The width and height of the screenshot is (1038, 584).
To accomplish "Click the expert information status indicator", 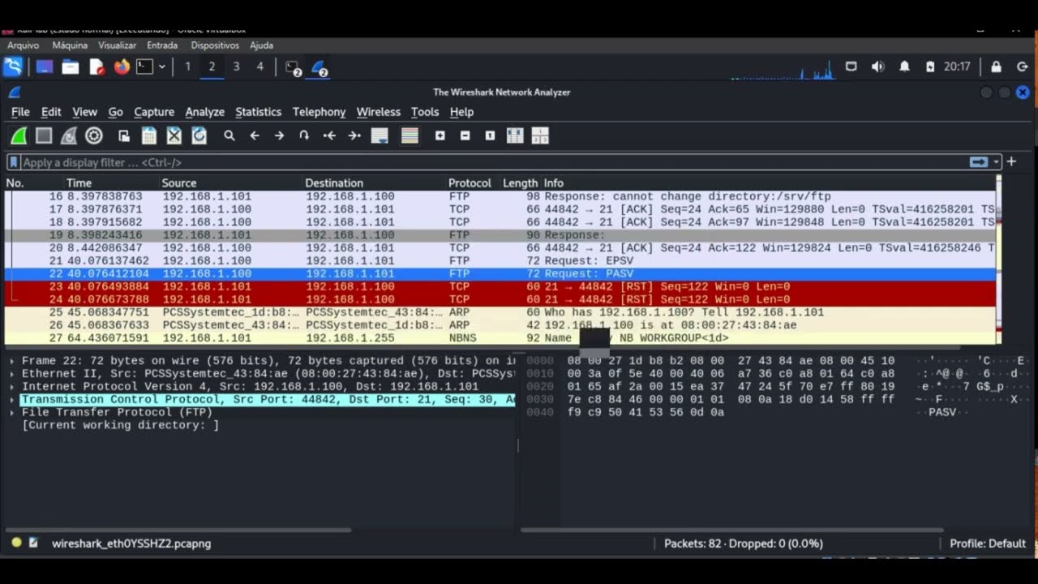I will (x=16, y=543).
